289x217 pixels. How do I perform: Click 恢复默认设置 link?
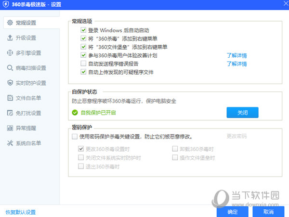(21, 212)
